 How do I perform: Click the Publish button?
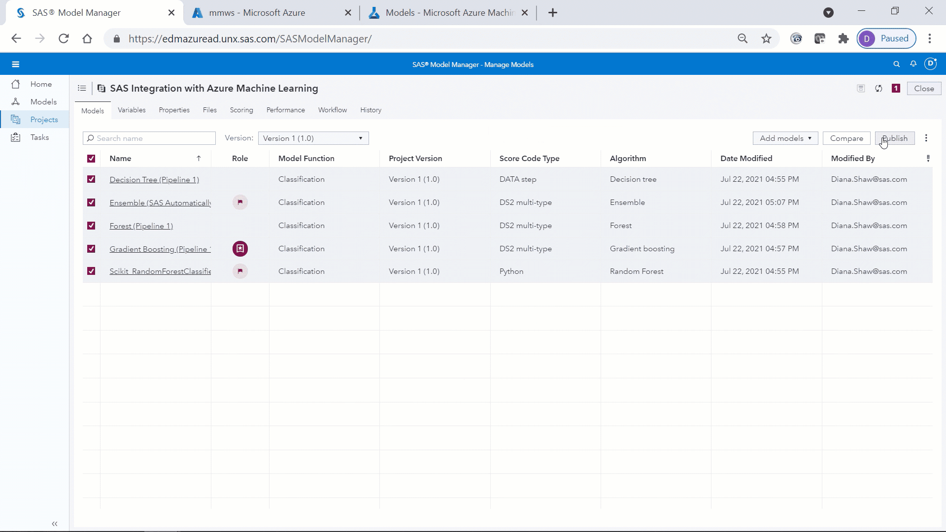[x=895, y=138]
